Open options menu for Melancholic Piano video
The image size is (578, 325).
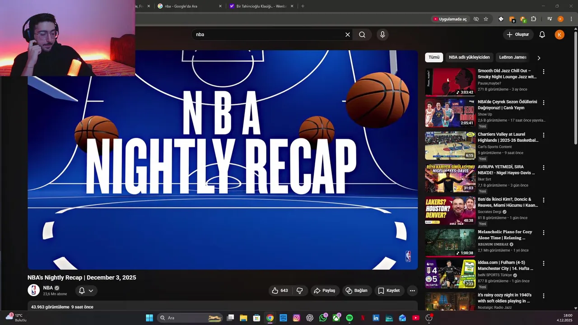click(544, 233)
